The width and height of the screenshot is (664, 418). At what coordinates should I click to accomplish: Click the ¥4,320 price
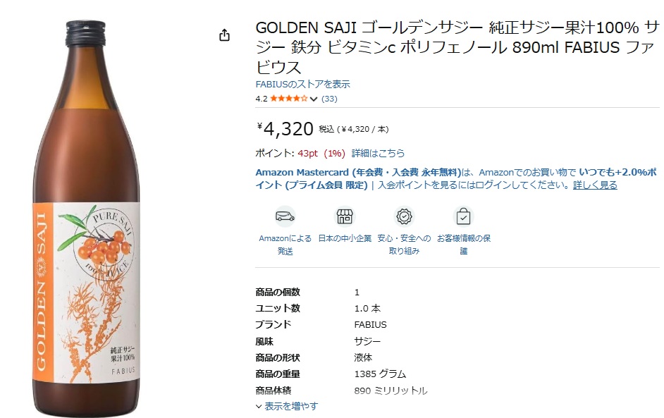tap(285, 129)
